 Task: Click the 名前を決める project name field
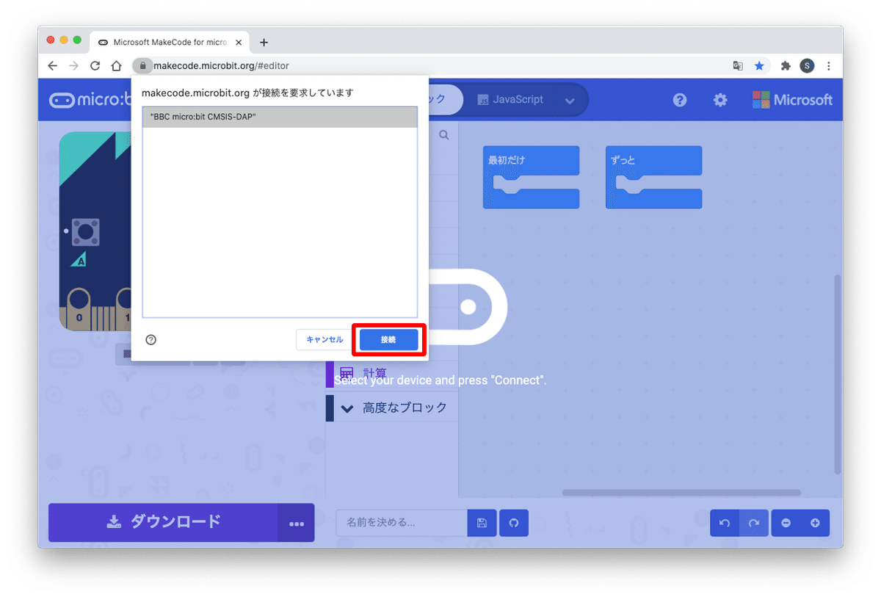(400, 523)
